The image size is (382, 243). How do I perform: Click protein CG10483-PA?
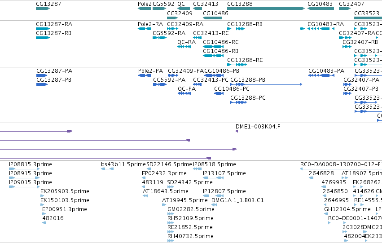(x=321, y=75)
